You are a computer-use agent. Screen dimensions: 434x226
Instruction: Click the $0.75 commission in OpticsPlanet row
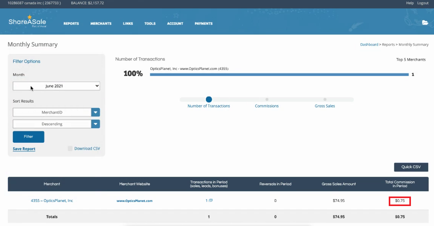[400, 201]
